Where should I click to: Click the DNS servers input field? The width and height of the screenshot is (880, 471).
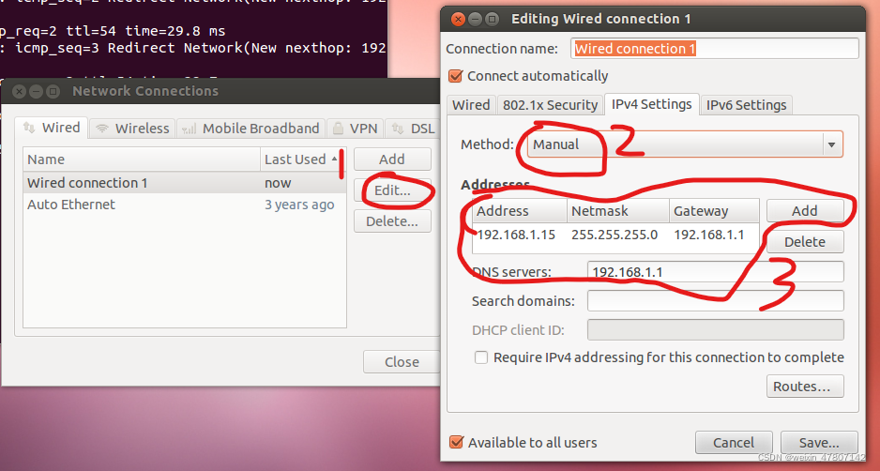pos(716,272)
